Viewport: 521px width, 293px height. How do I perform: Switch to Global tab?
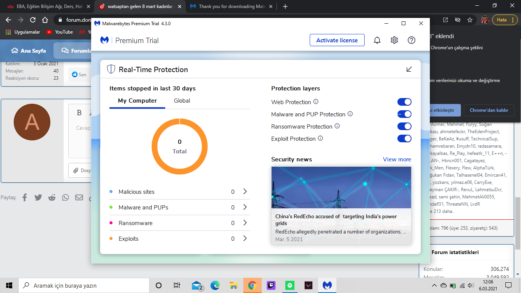coord(182,101)
